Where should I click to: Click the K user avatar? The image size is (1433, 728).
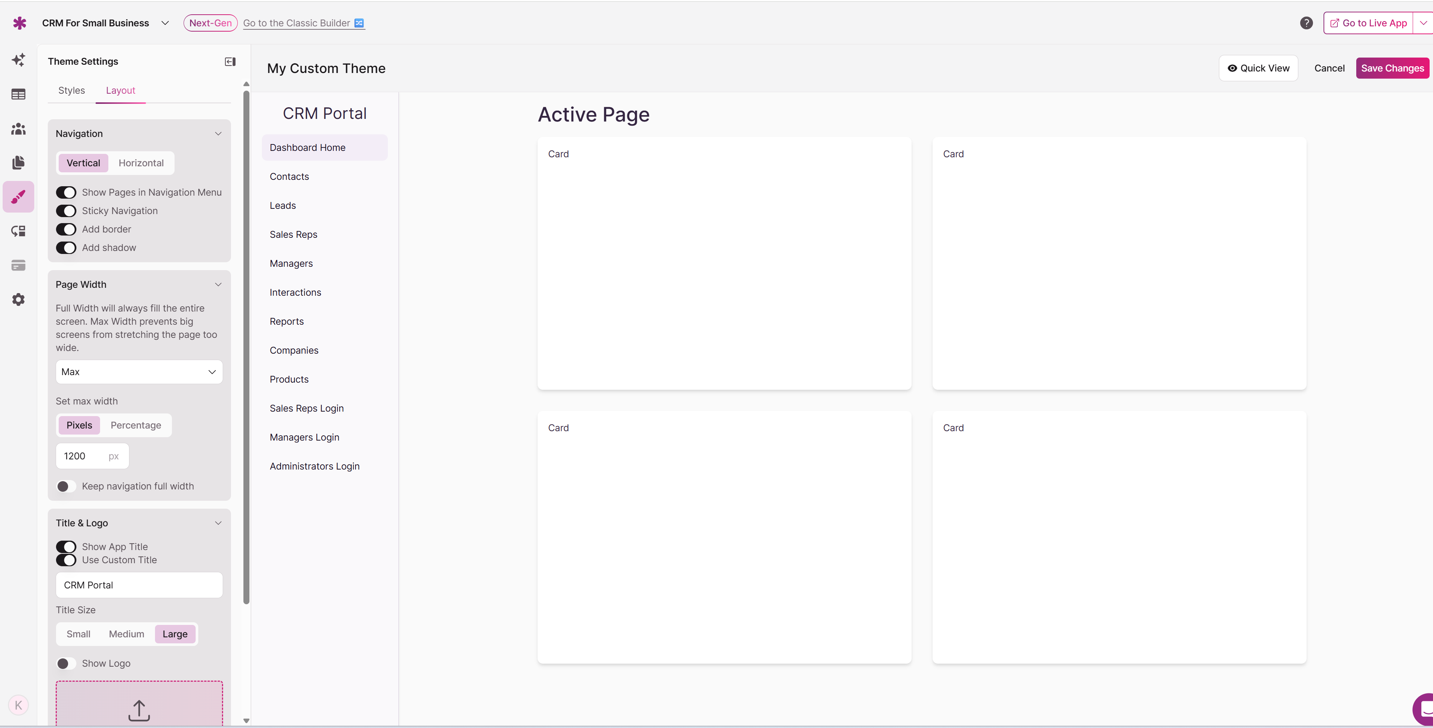coord(18,705)
